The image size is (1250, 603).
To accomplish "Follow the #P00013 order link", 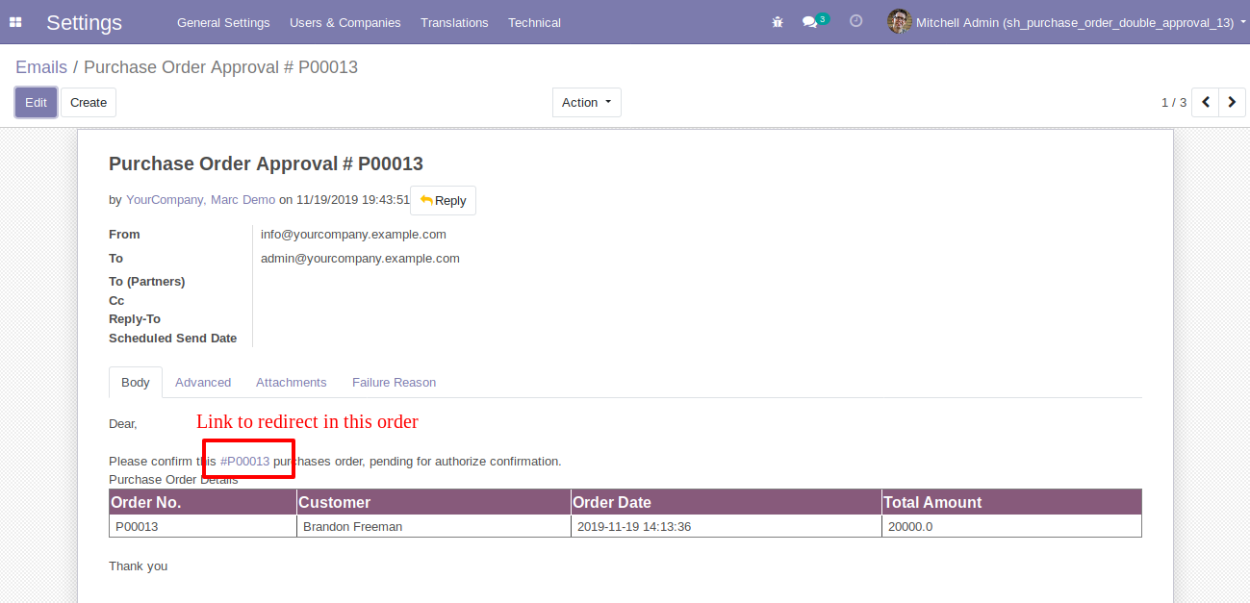I will pos(245,461).
